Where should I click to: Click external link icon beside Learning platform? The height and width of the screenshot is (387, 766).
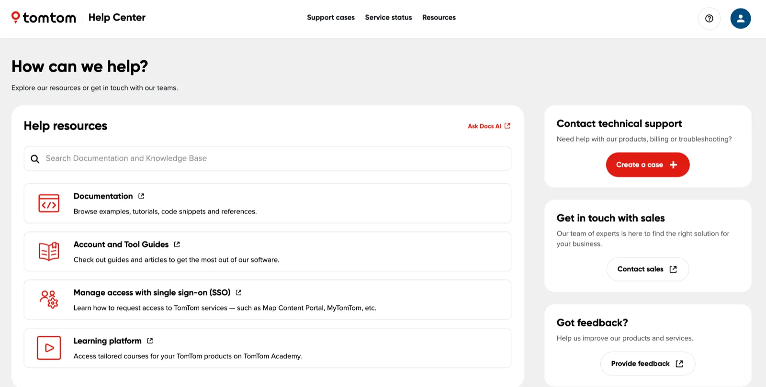click(150, 341)
